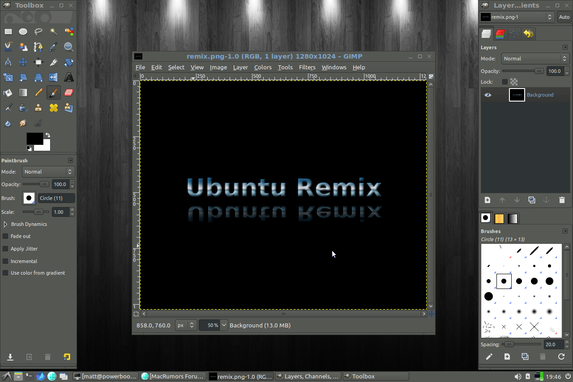Create a new layer in Layers panel
This screenshot has width=573, height=382.
click(487, 200)
